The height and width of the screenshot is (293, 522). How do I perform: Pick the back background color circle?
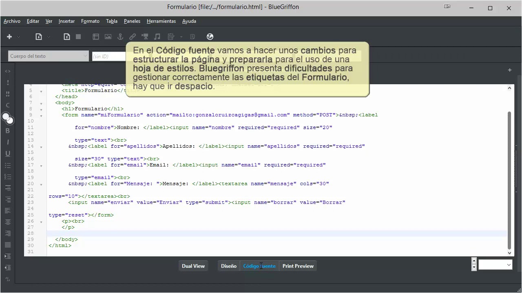(x=11, y=121)
